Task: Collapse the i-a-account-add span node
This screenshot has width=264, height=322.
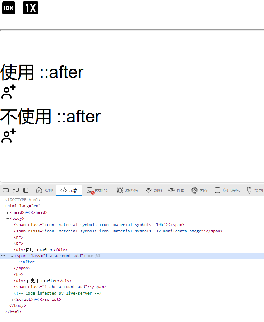Action: tap(12, 256)
